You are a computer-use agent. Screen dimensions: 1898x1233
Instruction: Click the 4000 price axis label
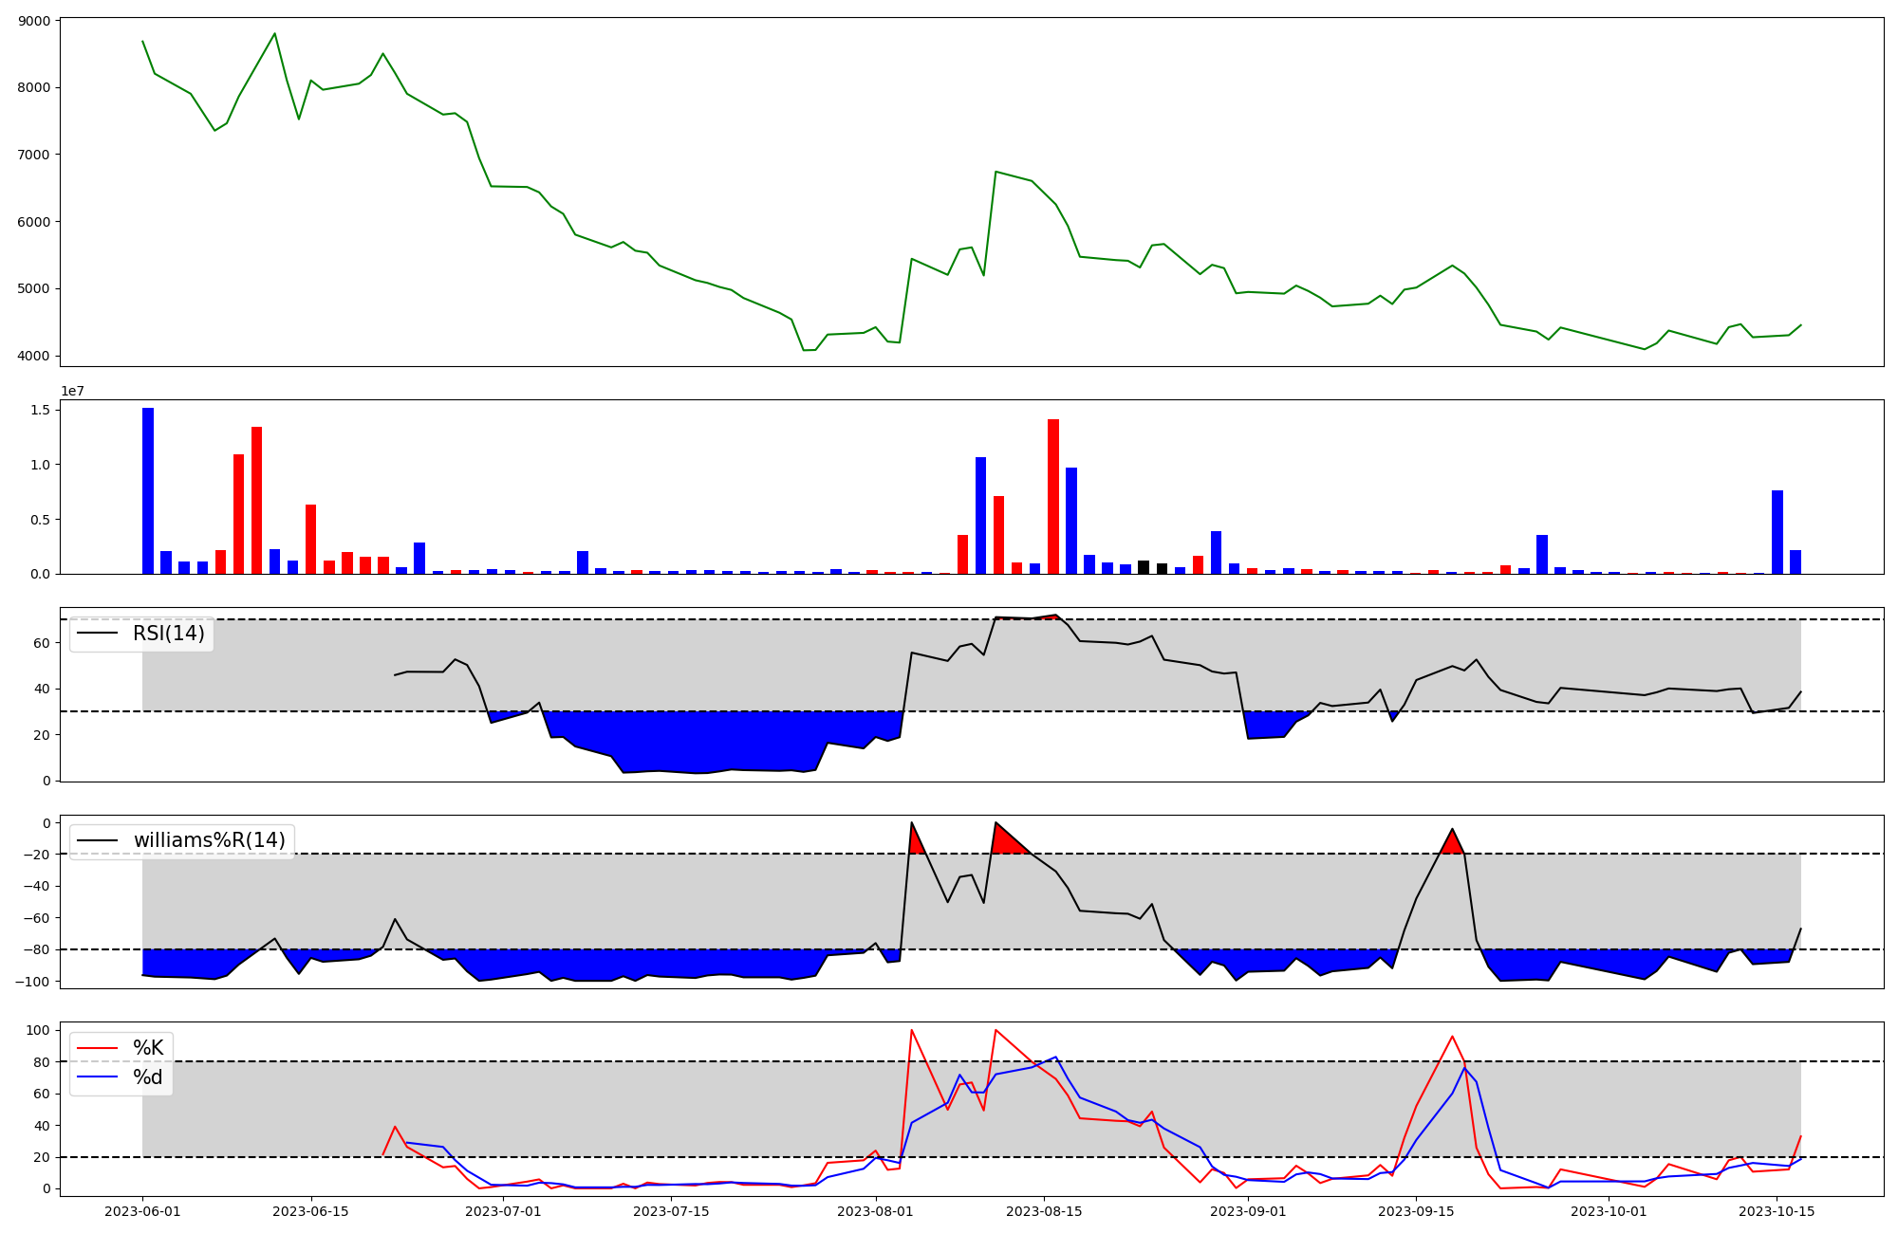pyautogui.click(x=35, y=357)
